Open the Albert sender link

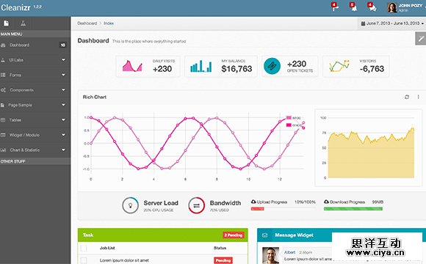[x=289, y=252]
